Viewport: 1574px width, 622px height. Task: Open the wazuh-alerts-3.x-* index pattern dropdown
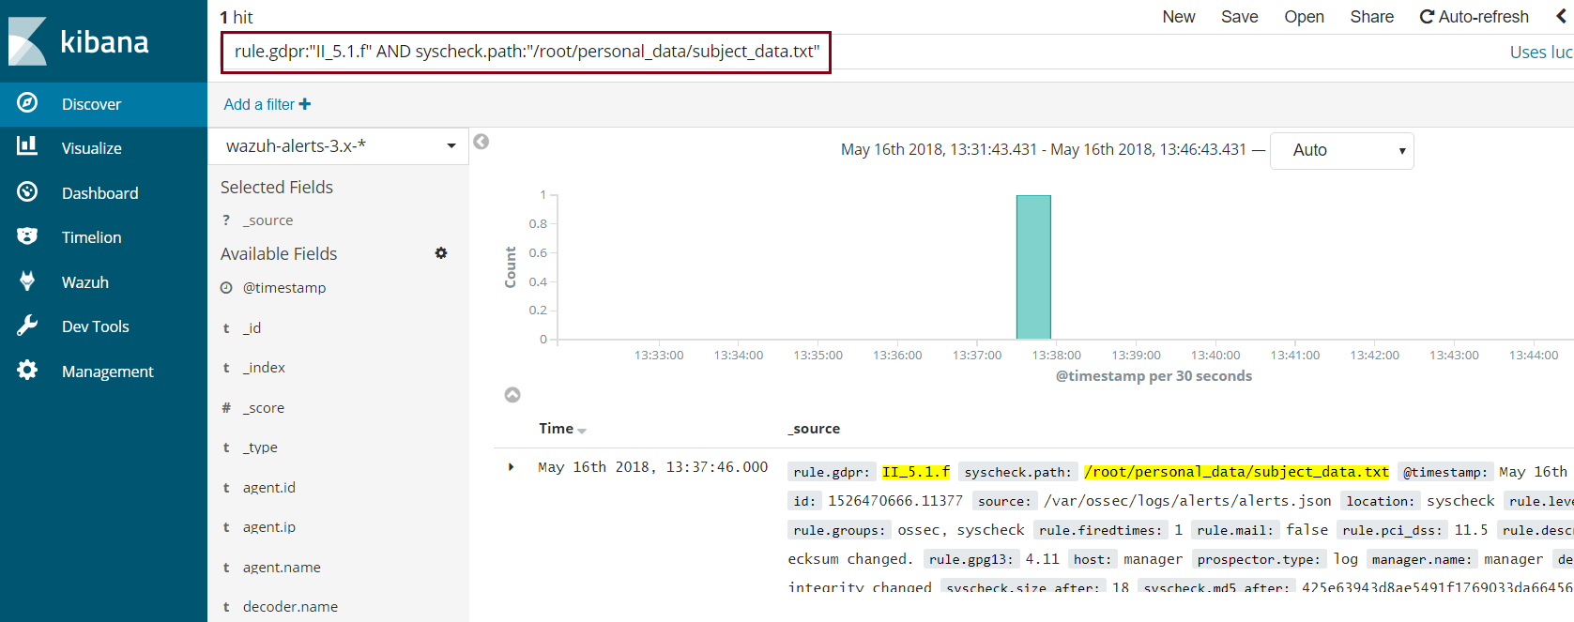pyautogui.click(x=339, y=145)
